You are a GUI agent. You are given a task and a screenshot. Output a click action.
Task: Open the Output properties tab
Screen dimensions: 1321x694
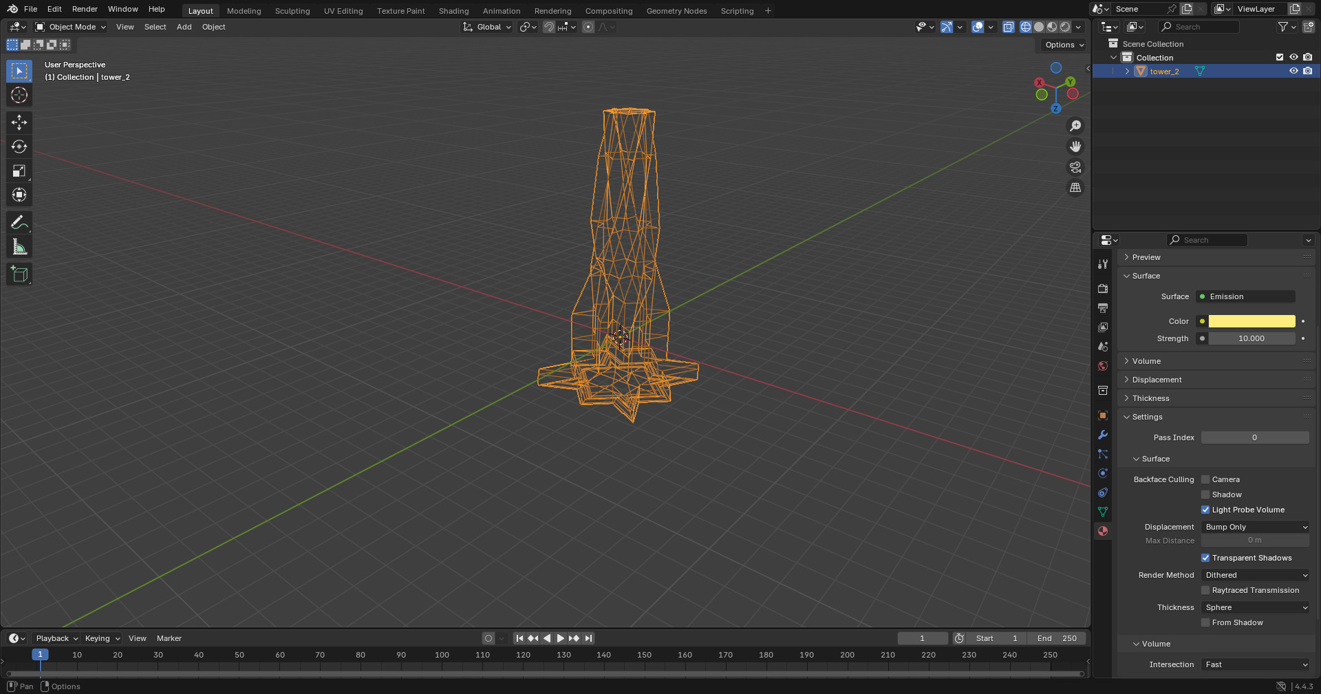tap(1103, 308)
